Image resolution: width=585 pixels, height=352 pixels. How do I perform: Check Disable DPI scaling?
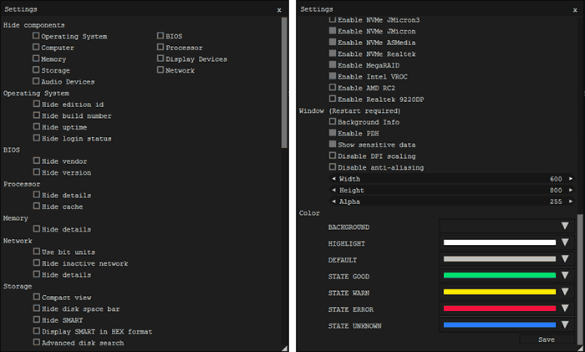pyautogui.click(x=333, y=156)
